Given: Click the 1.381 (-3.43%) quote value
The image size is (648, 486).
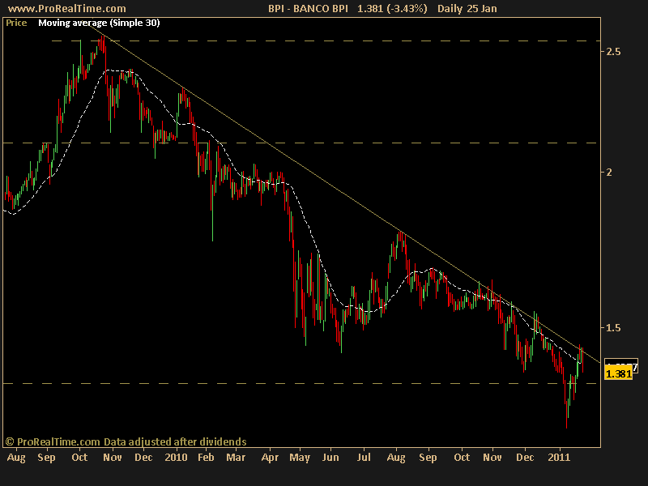Looking at the screenshot, I should click(392, 8).
